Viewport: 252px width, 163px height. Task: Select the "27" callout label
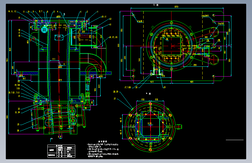[x=115, y=99]
